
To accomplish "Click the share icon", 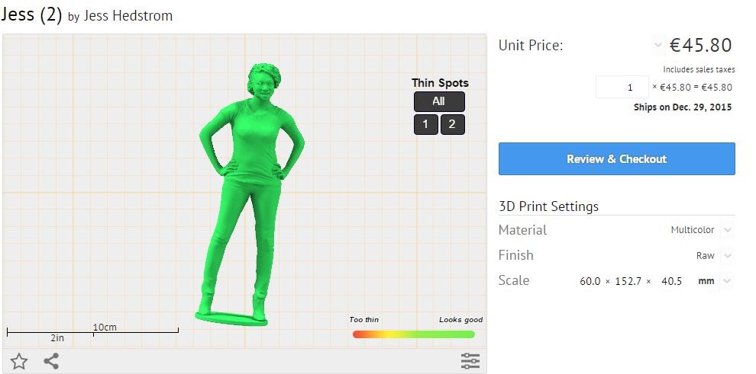I will tap(51, 361).
